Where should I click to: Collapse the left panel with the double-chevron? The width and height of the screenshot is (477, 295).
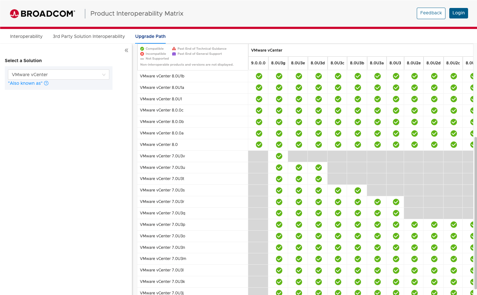(x=126, y=50)
